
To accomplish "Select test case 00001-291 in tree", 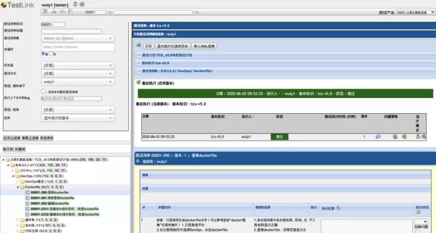I will point(52,198).
